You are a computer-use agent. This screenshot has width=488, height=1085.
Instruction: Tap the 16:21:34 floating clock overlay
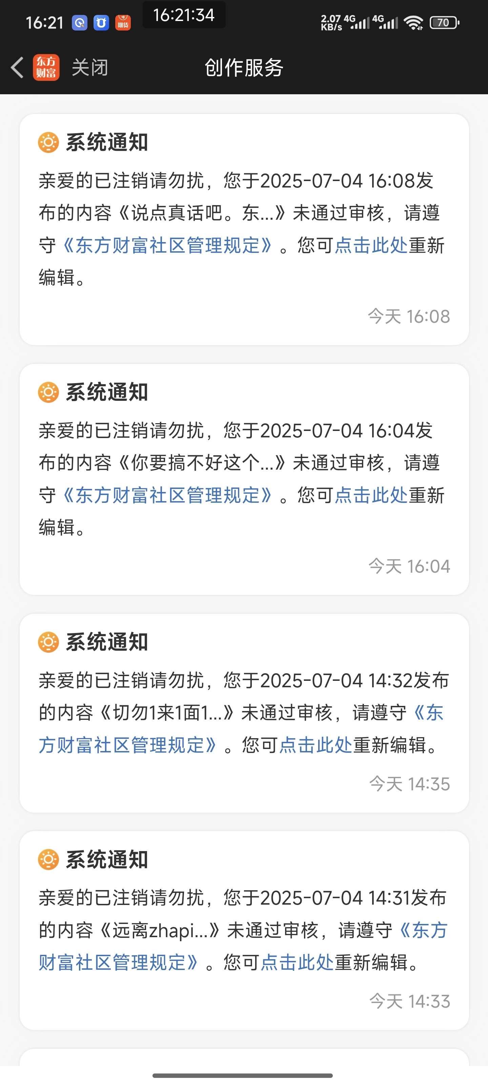(184, 15)
